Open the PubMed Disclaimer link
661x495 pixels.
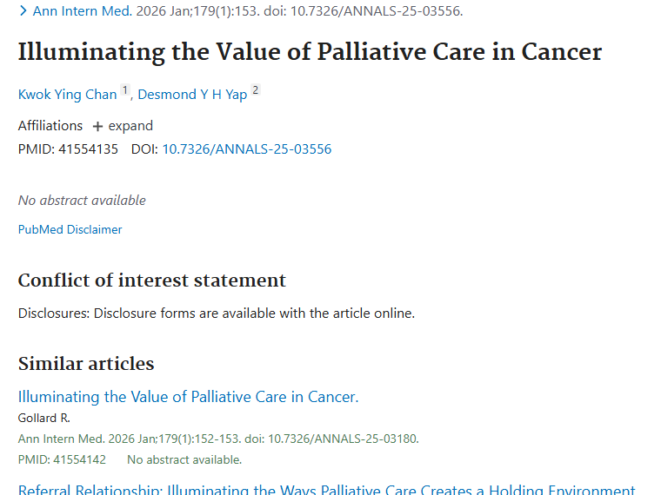pos(70,229)
